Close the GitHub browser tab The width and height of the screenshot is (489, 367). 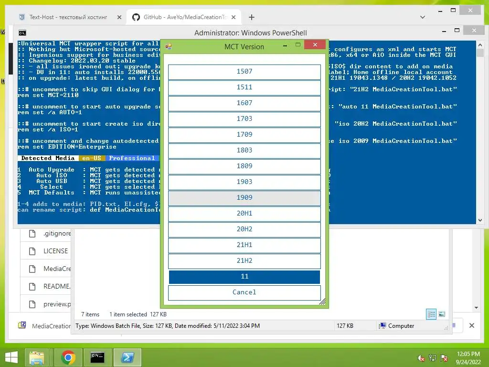(x=233, y=18)
